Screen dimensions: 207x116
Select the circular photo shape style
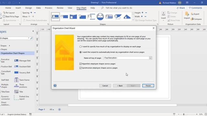100,16
